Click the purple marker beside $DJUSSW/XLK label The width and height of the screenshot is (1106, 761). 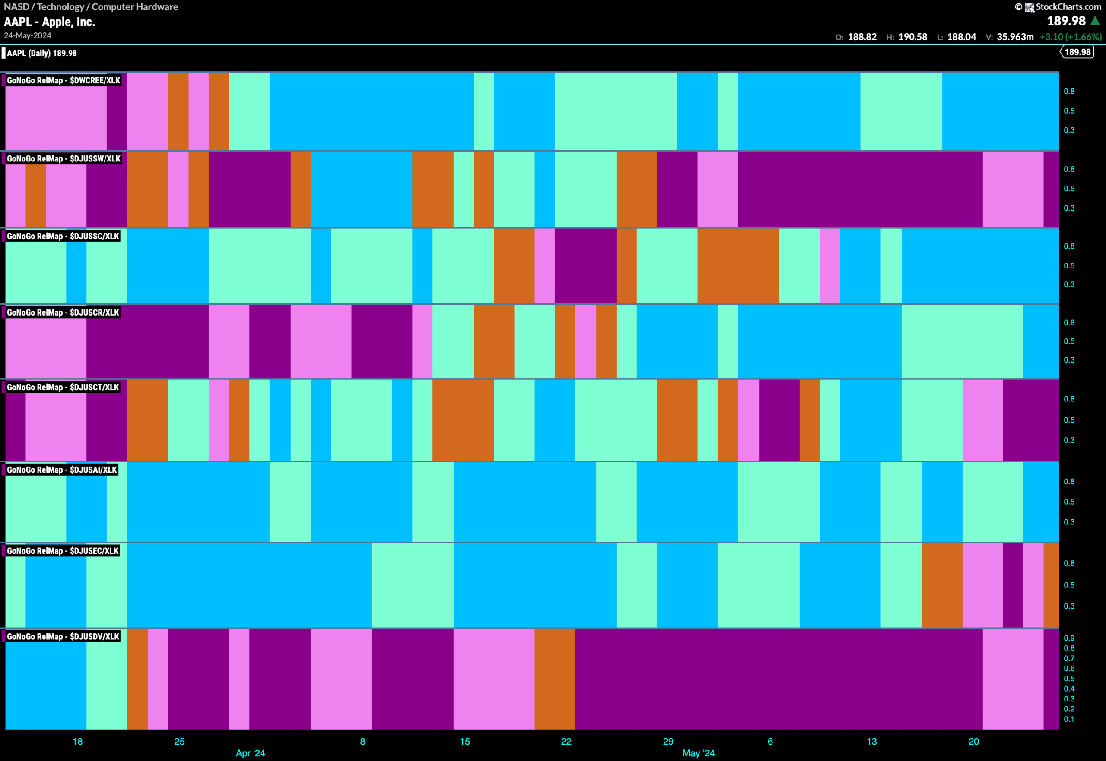click(x=3, y=158)
